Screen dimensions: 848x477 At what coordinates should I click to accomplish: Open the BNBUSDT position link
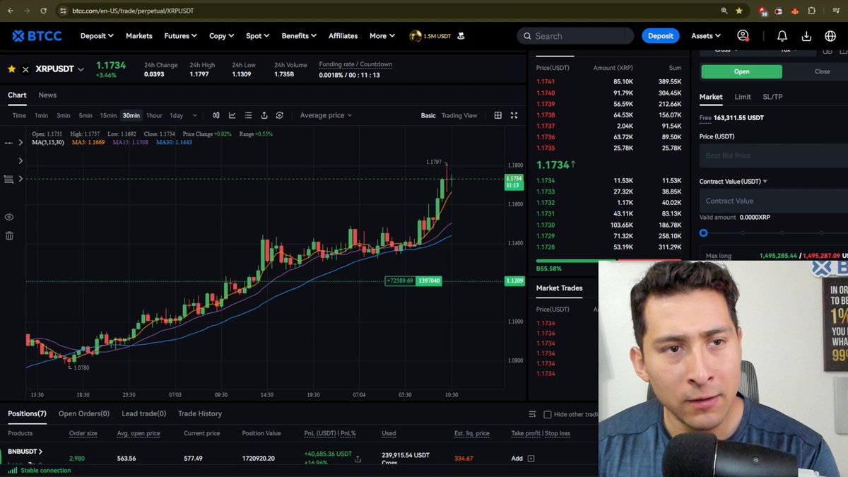point(25,451)
